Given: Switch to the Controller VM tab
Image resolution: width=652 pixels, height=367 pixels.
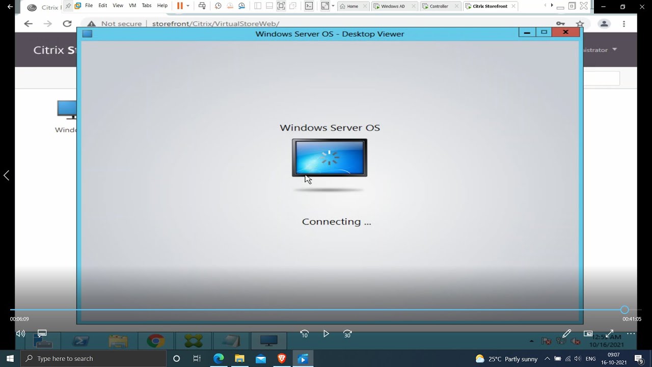Looking at the screenshot, I should pyautogui.click(x=439, y=6).
